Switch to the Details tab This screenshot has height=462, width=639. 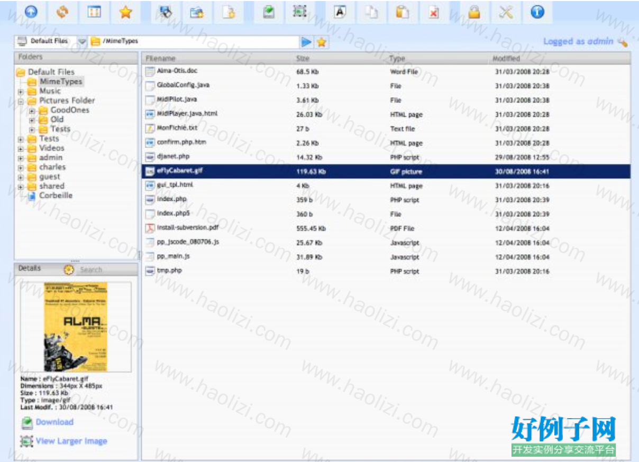click(30, 269)
